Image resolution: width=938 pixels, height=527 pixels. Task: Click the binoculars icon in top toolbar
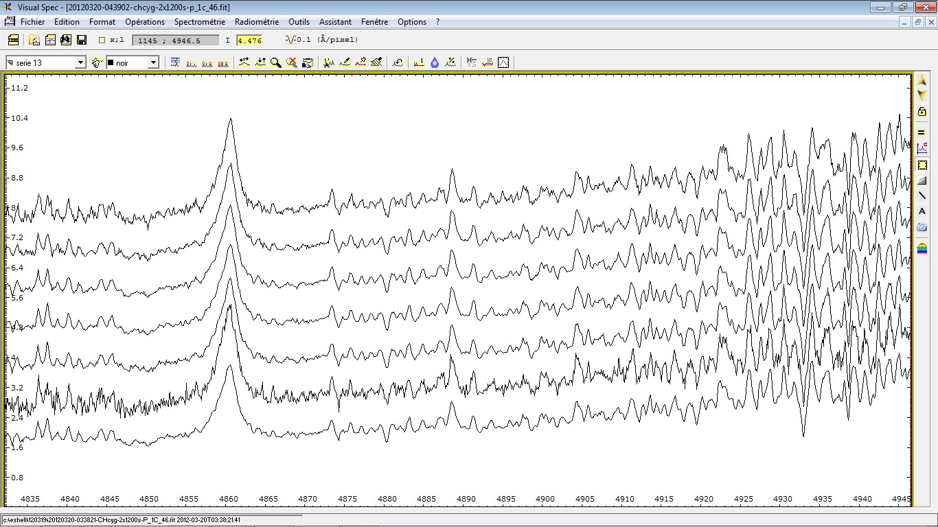pyautogui.click(x=66, y=40)
